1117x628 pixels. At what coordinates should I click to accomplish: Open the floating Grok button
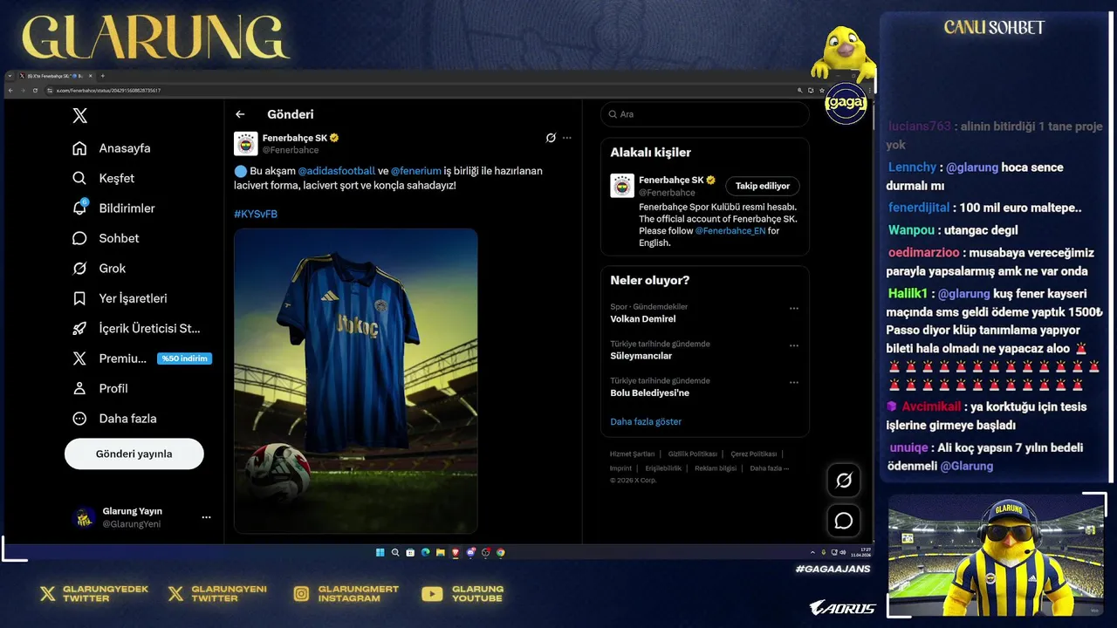(x=844, y=481)
